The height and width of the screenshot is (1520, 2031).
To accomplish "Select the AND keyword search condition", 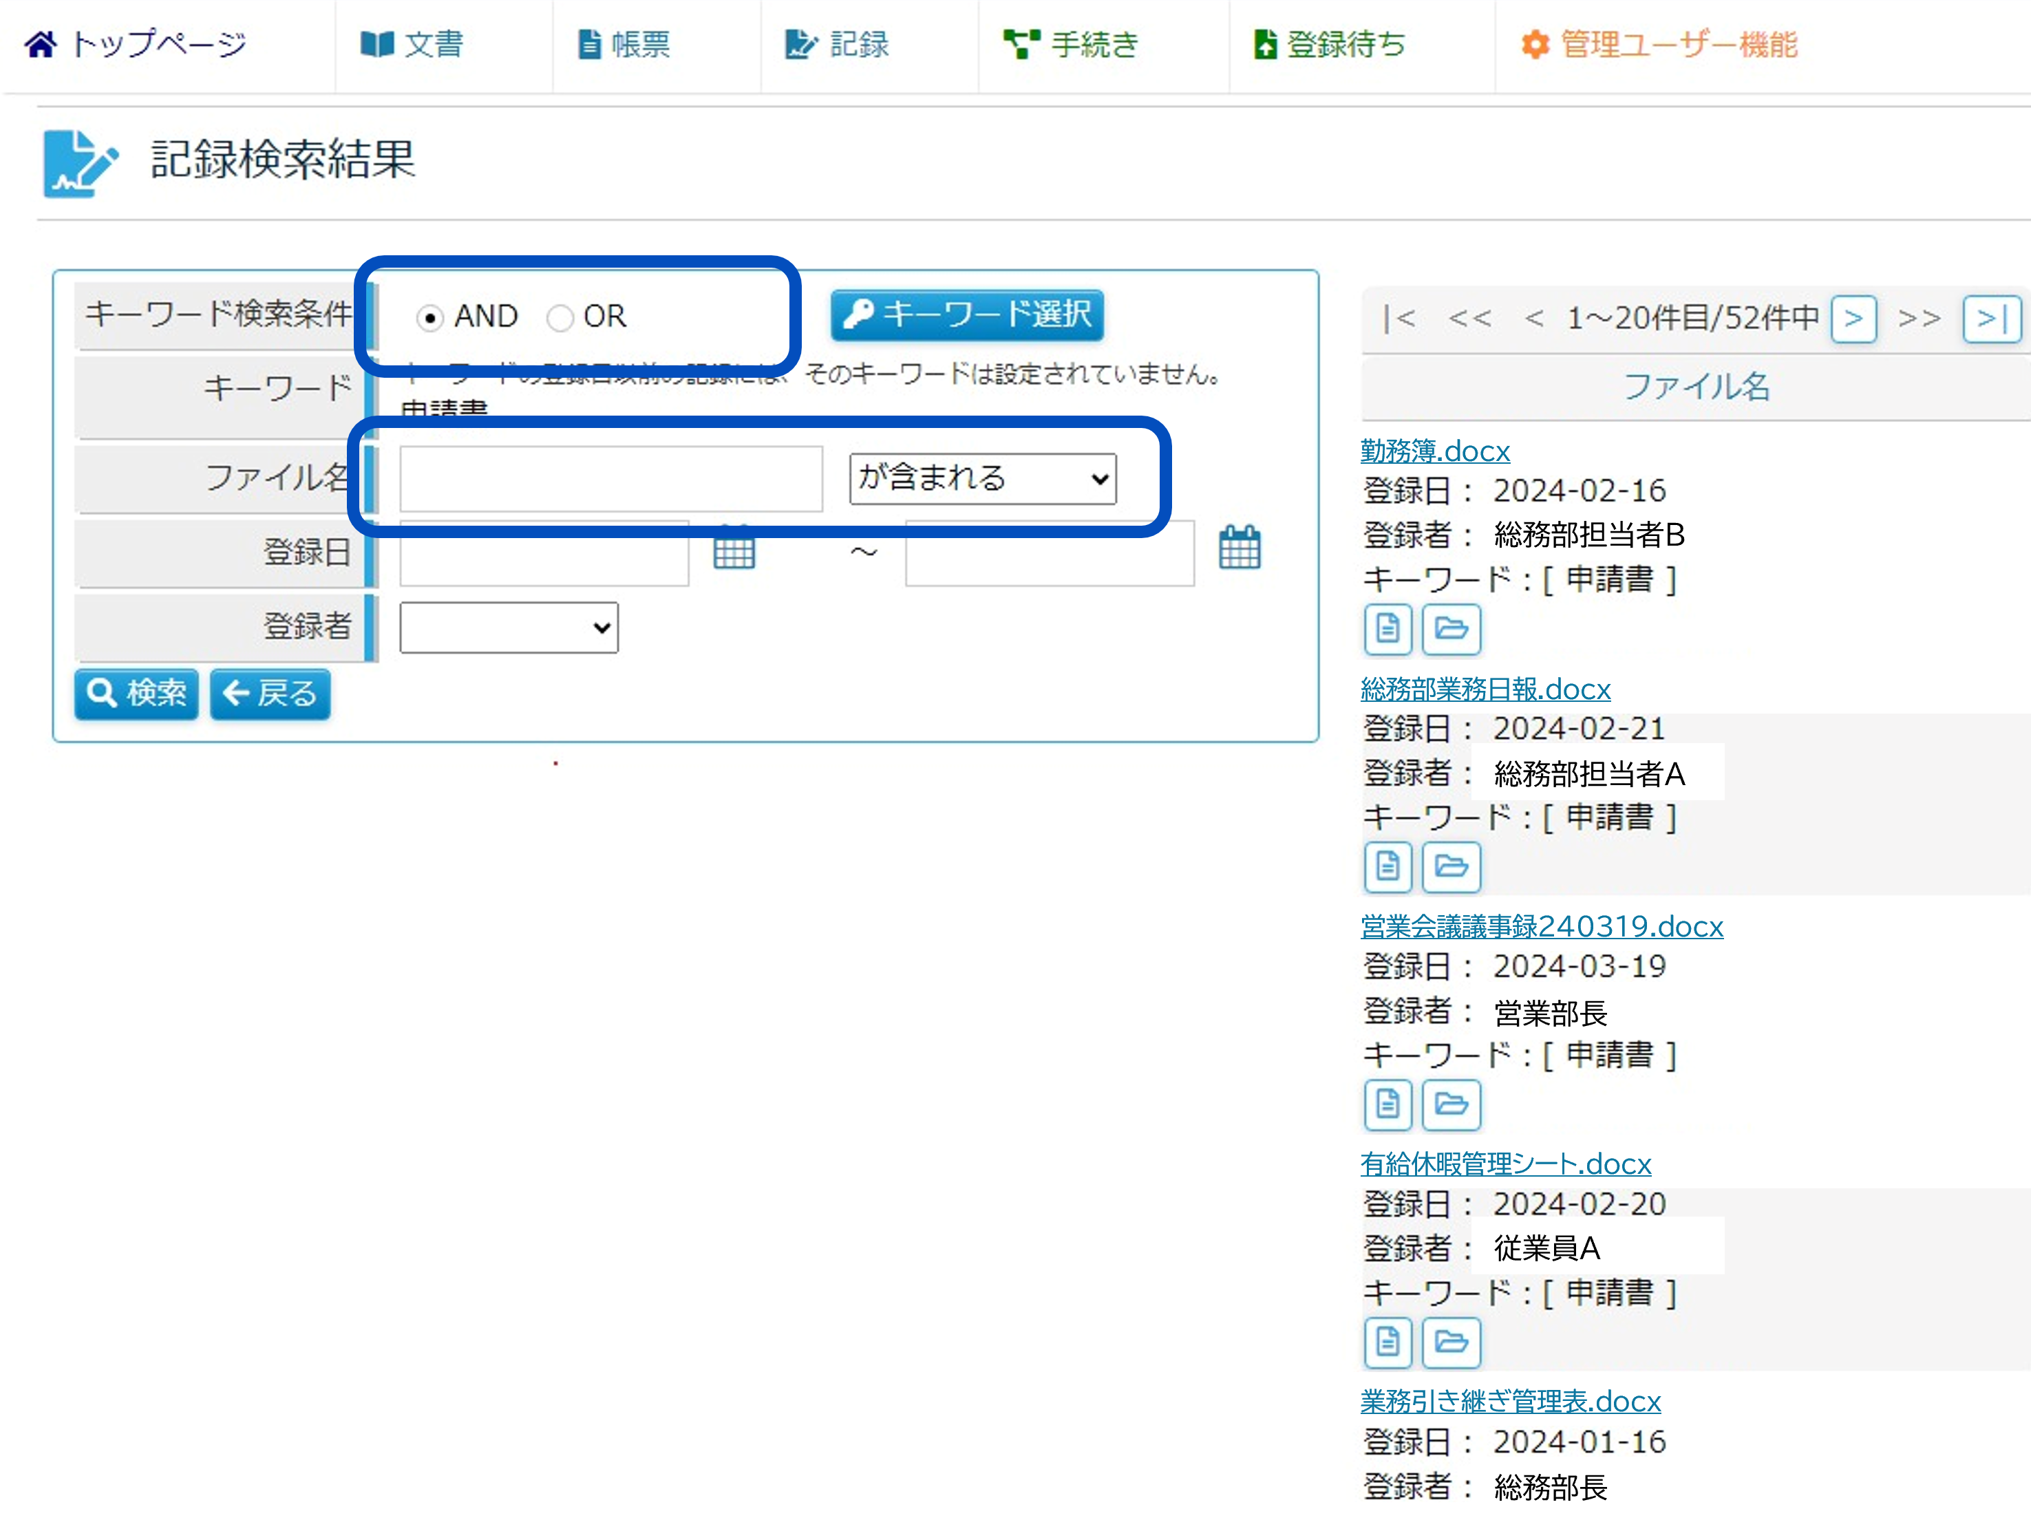I will click(429, 318).
